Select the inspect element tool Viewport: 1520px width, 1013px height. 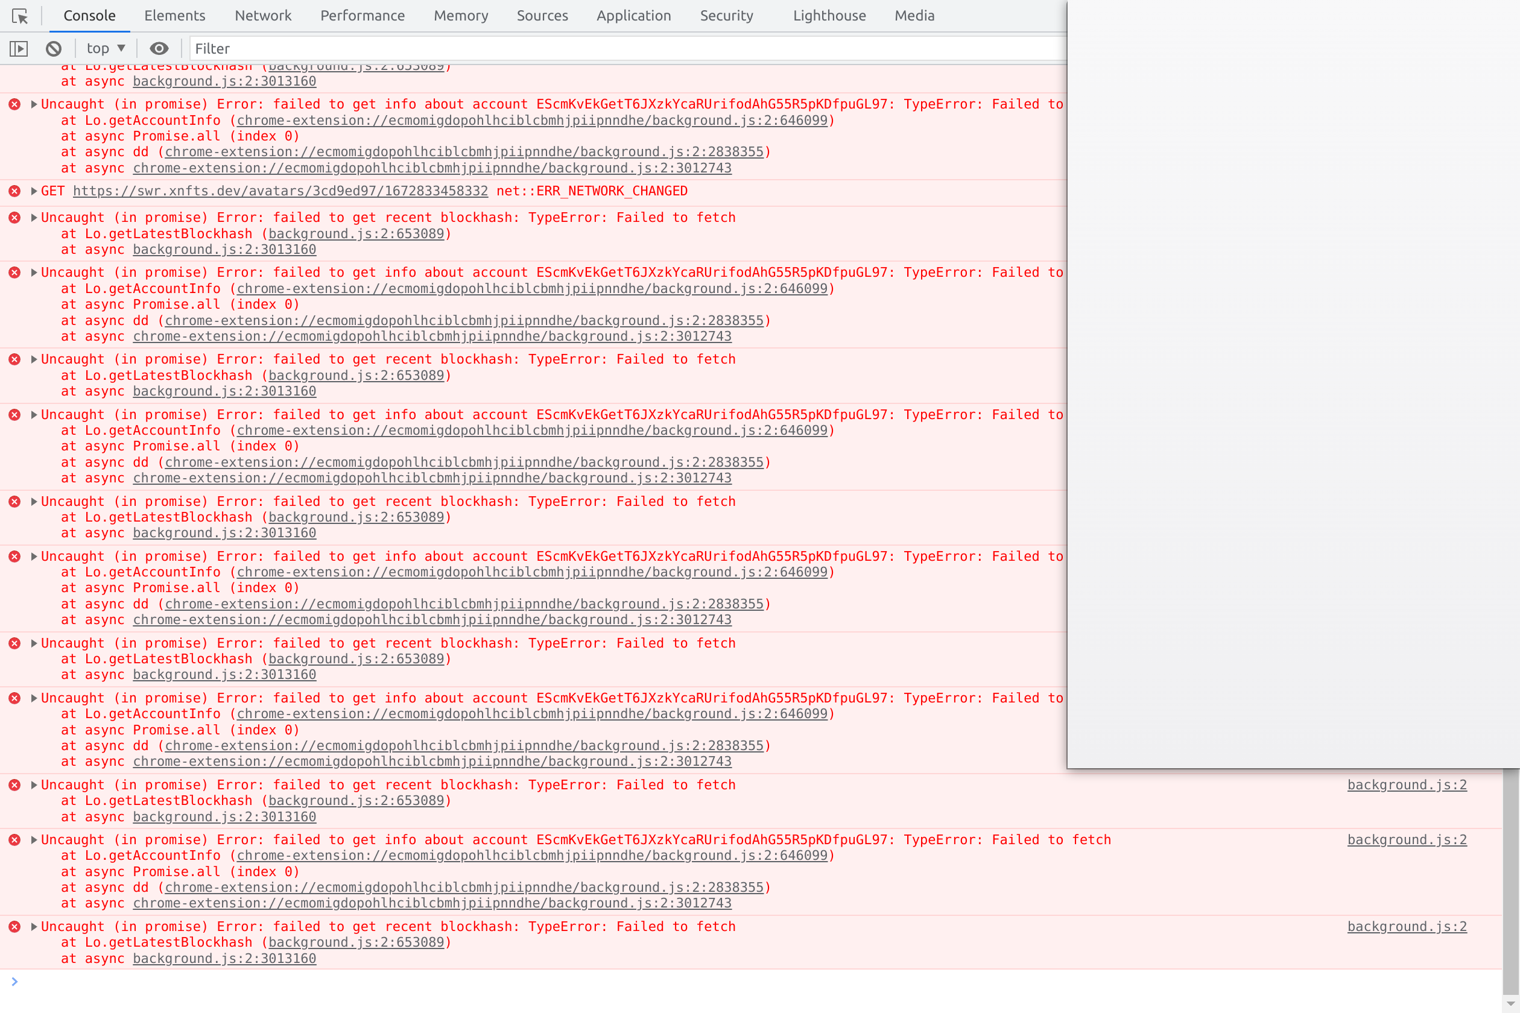(x=20, y=16)
